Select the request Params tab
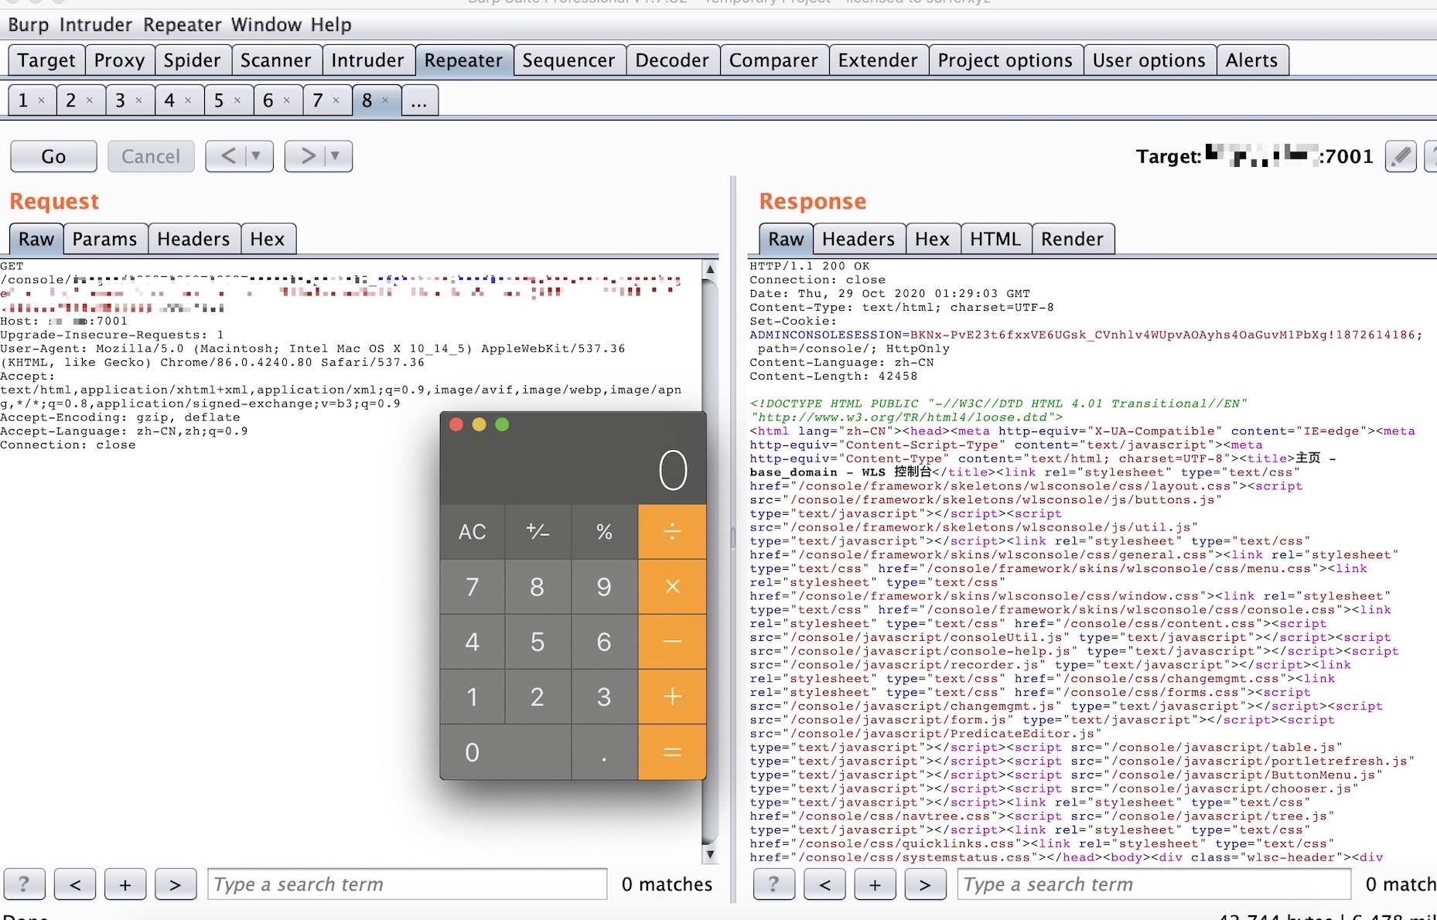 (104, 239)
